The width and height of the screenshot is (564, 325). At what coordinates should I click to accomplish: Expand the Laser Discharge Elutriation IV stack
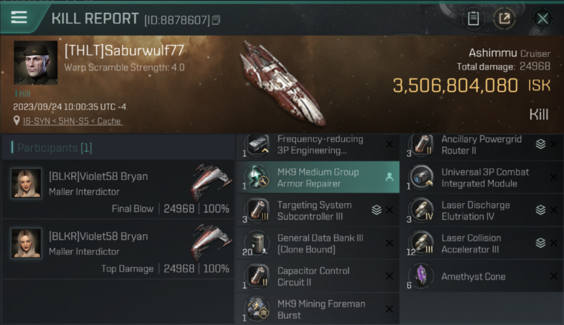pyautogui.click(x=540, y=210)
